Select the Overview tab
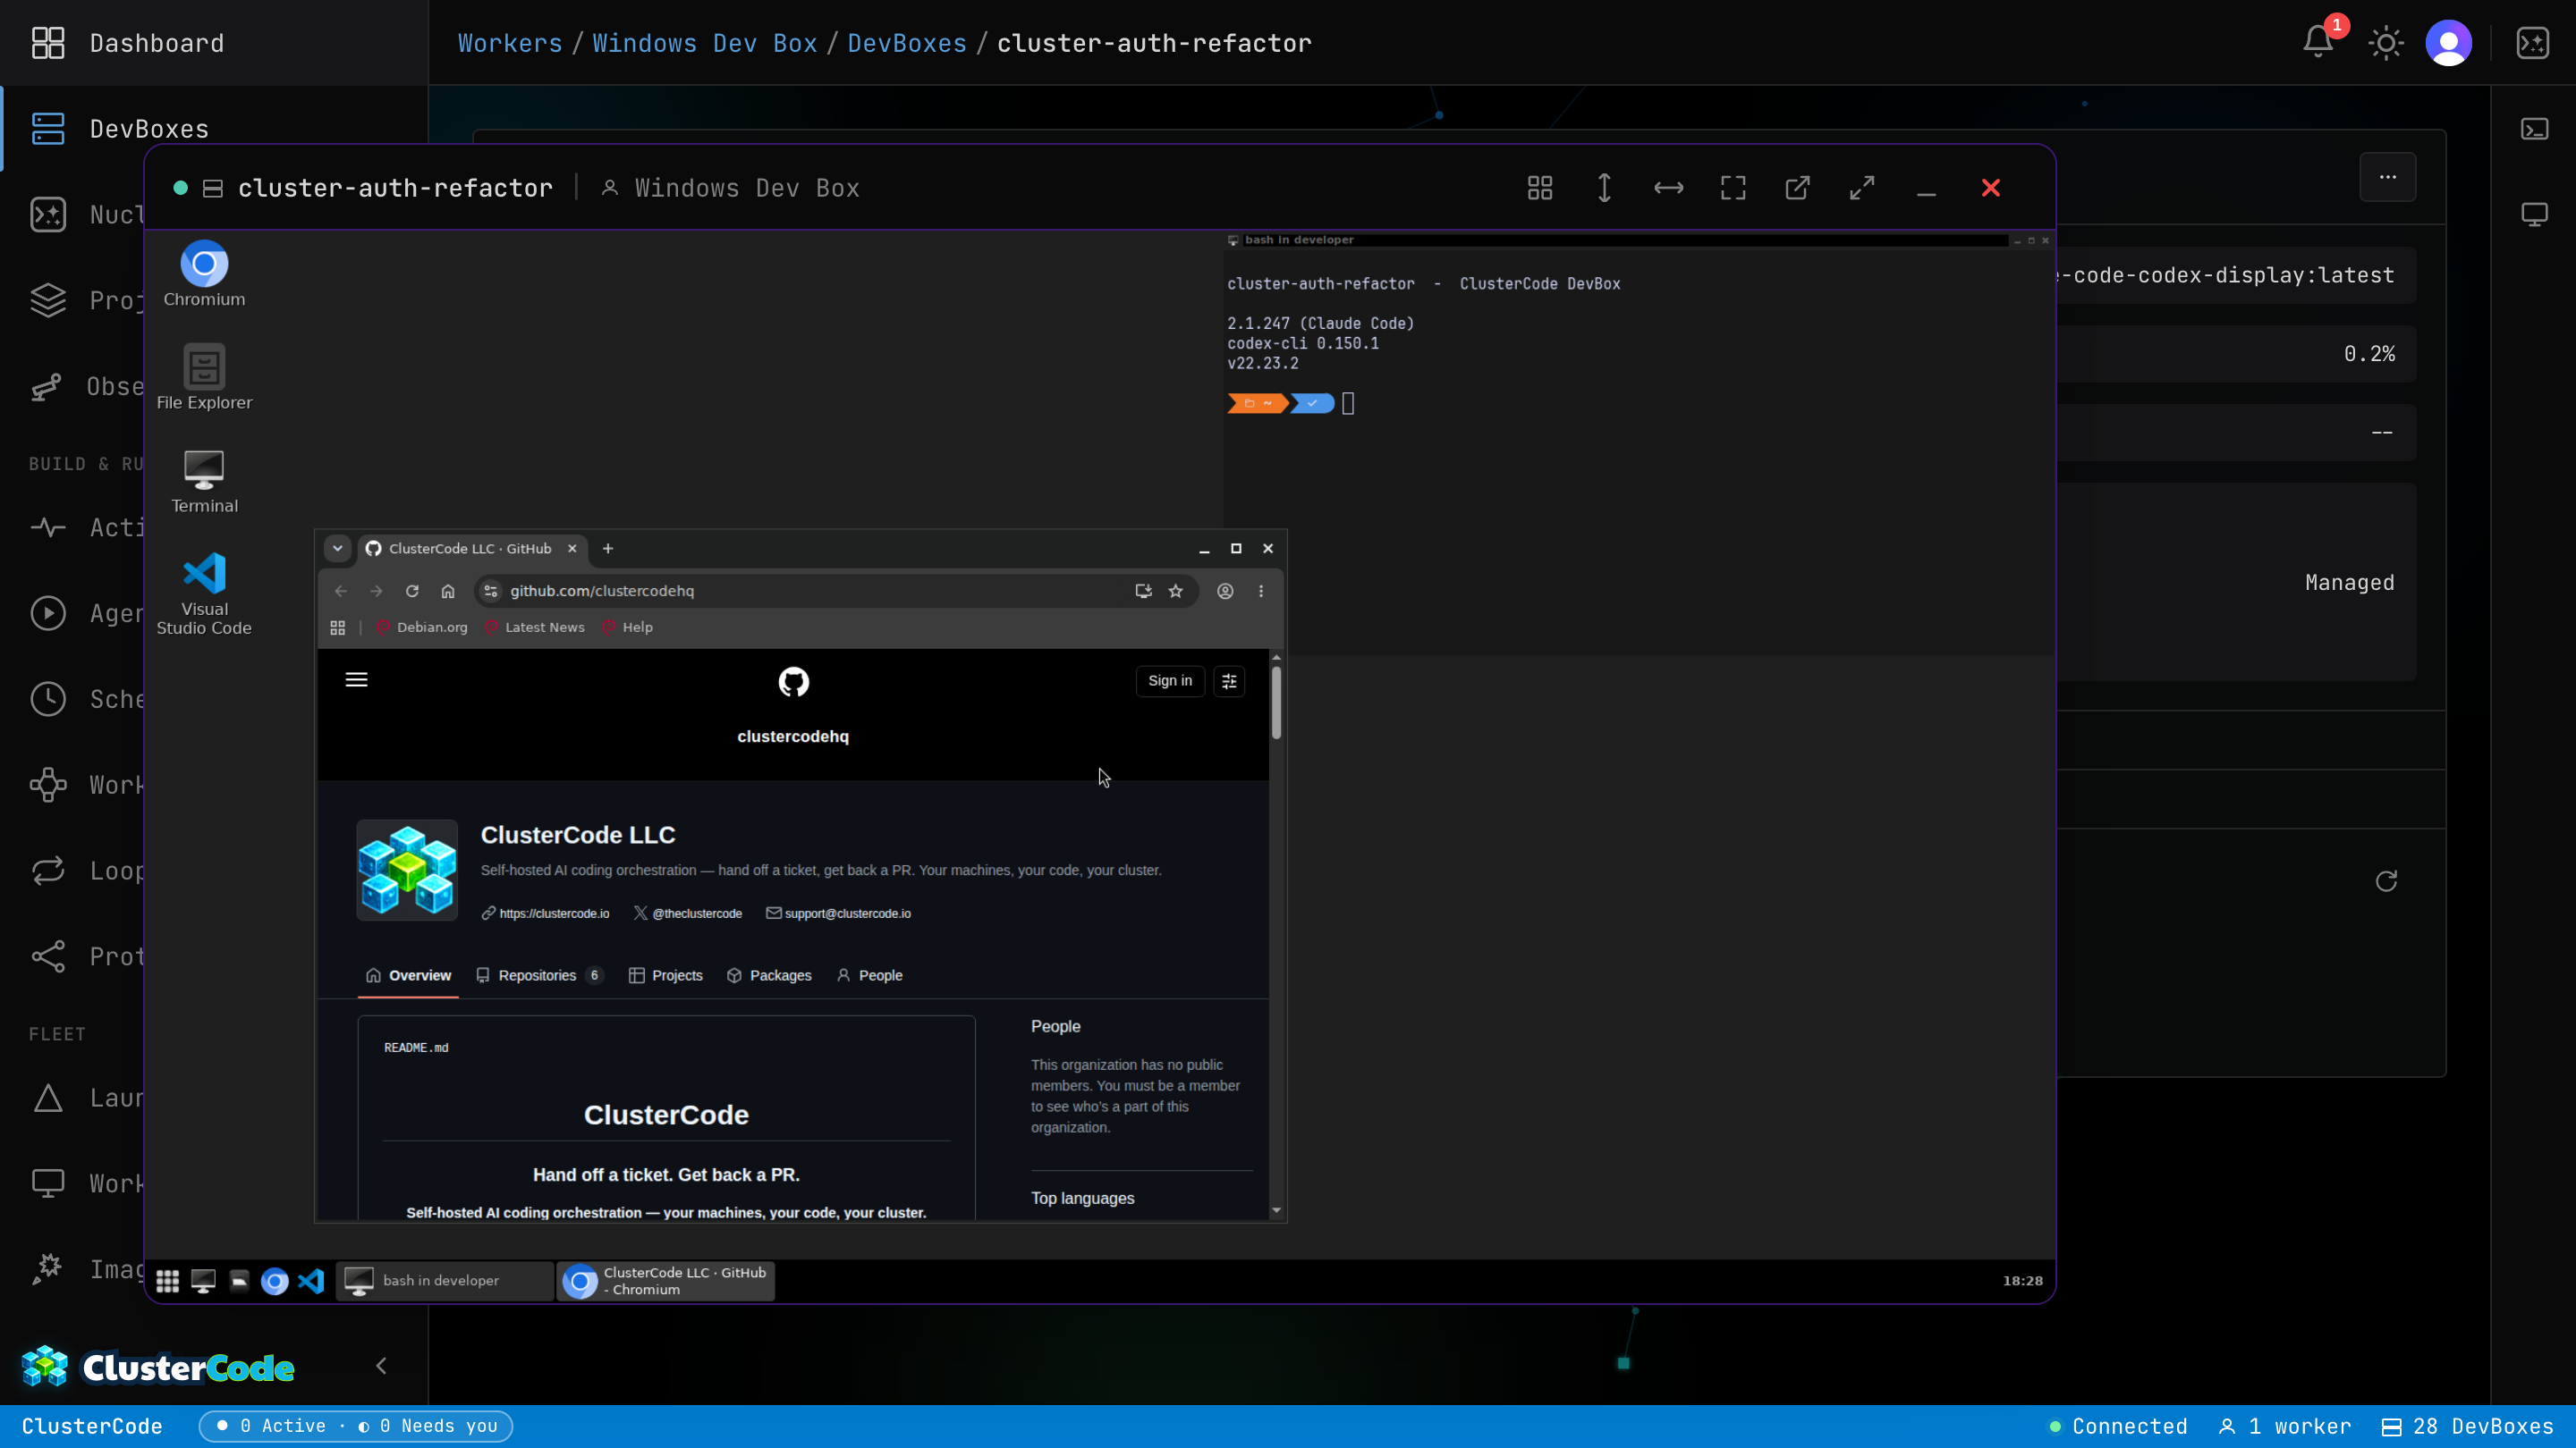 pos(408,975)
